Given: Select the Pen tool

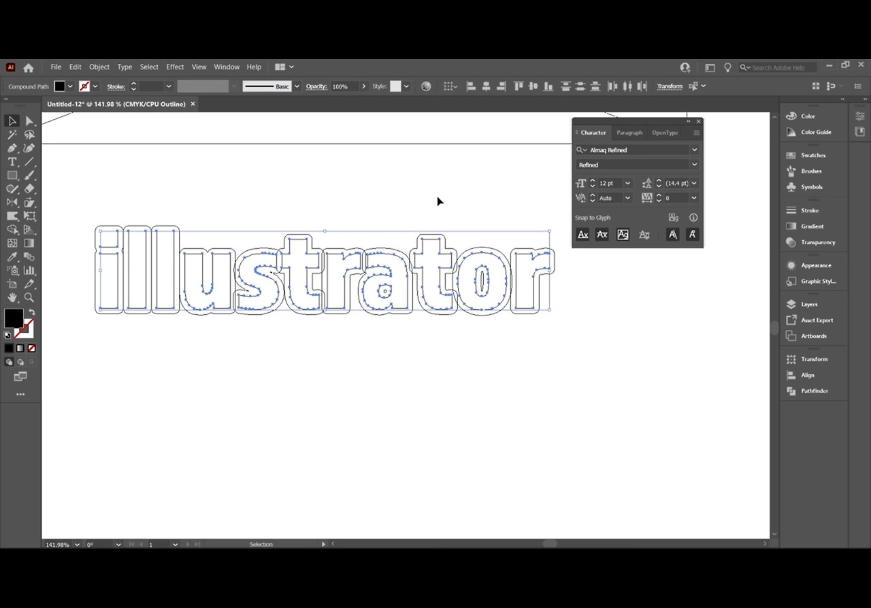Looking at the screenshot, I should click(x=12, y=148).
